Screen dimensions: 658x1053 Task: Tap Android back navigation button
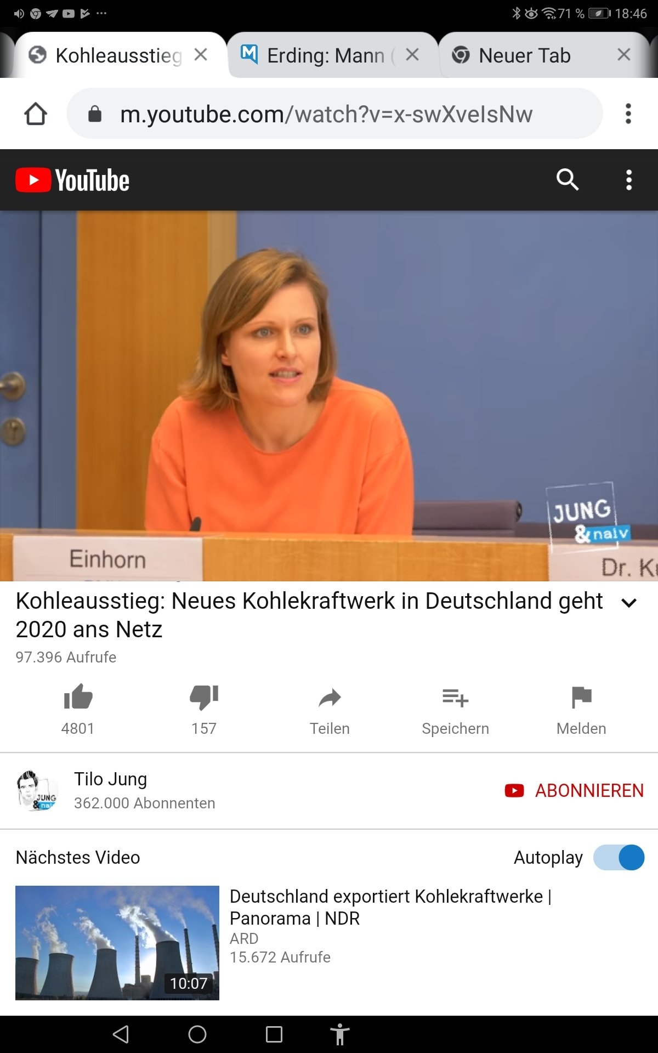click(121, 1034)
